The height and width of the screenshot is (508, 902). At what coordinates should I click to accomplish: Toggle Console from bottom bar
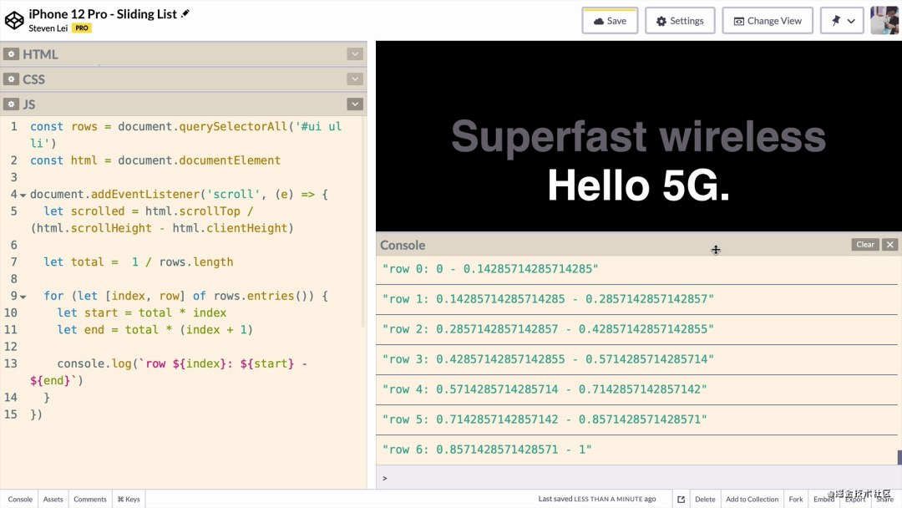[x=20, y=499]
